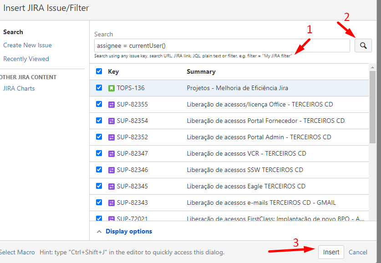Click the JQL search input field
Viewport: 381px width, 263px height.
222,46
